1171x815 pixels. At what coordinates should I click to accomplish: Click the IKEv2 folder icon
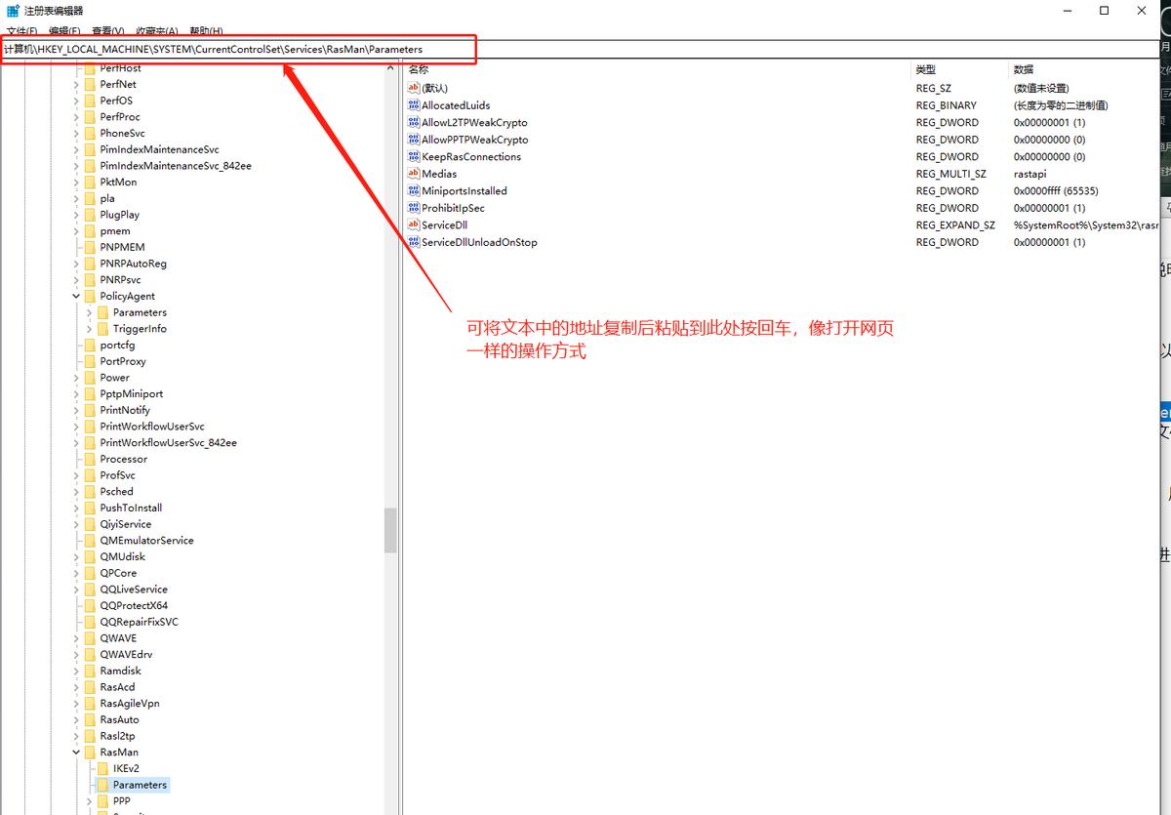tap(102, 768)
